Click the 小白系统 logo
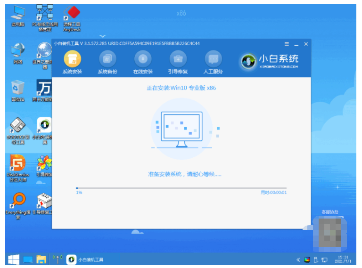362x268 pixels. (269, 61)
